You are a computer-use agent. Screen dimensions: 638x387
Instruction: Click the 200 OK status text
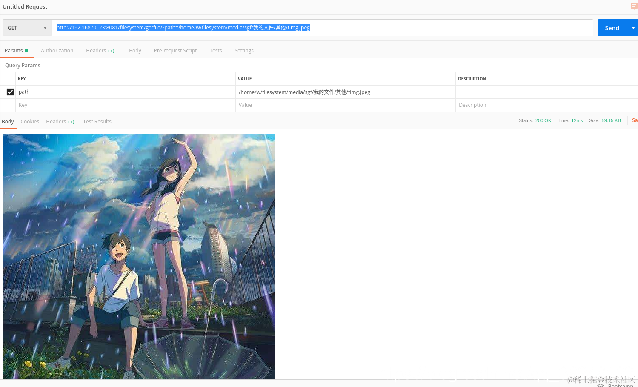pyautogui.click(x=543, y=121)
